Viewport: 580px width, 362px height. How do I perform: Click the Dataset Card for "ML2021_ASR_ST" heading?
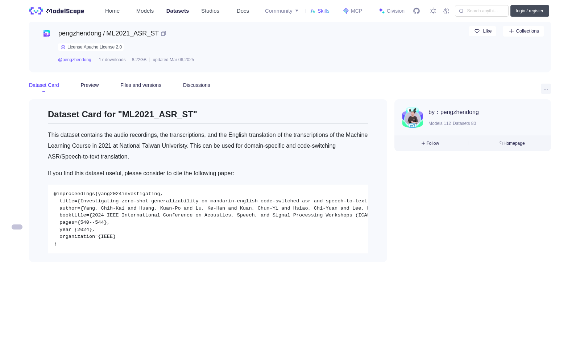coord(123,114)
